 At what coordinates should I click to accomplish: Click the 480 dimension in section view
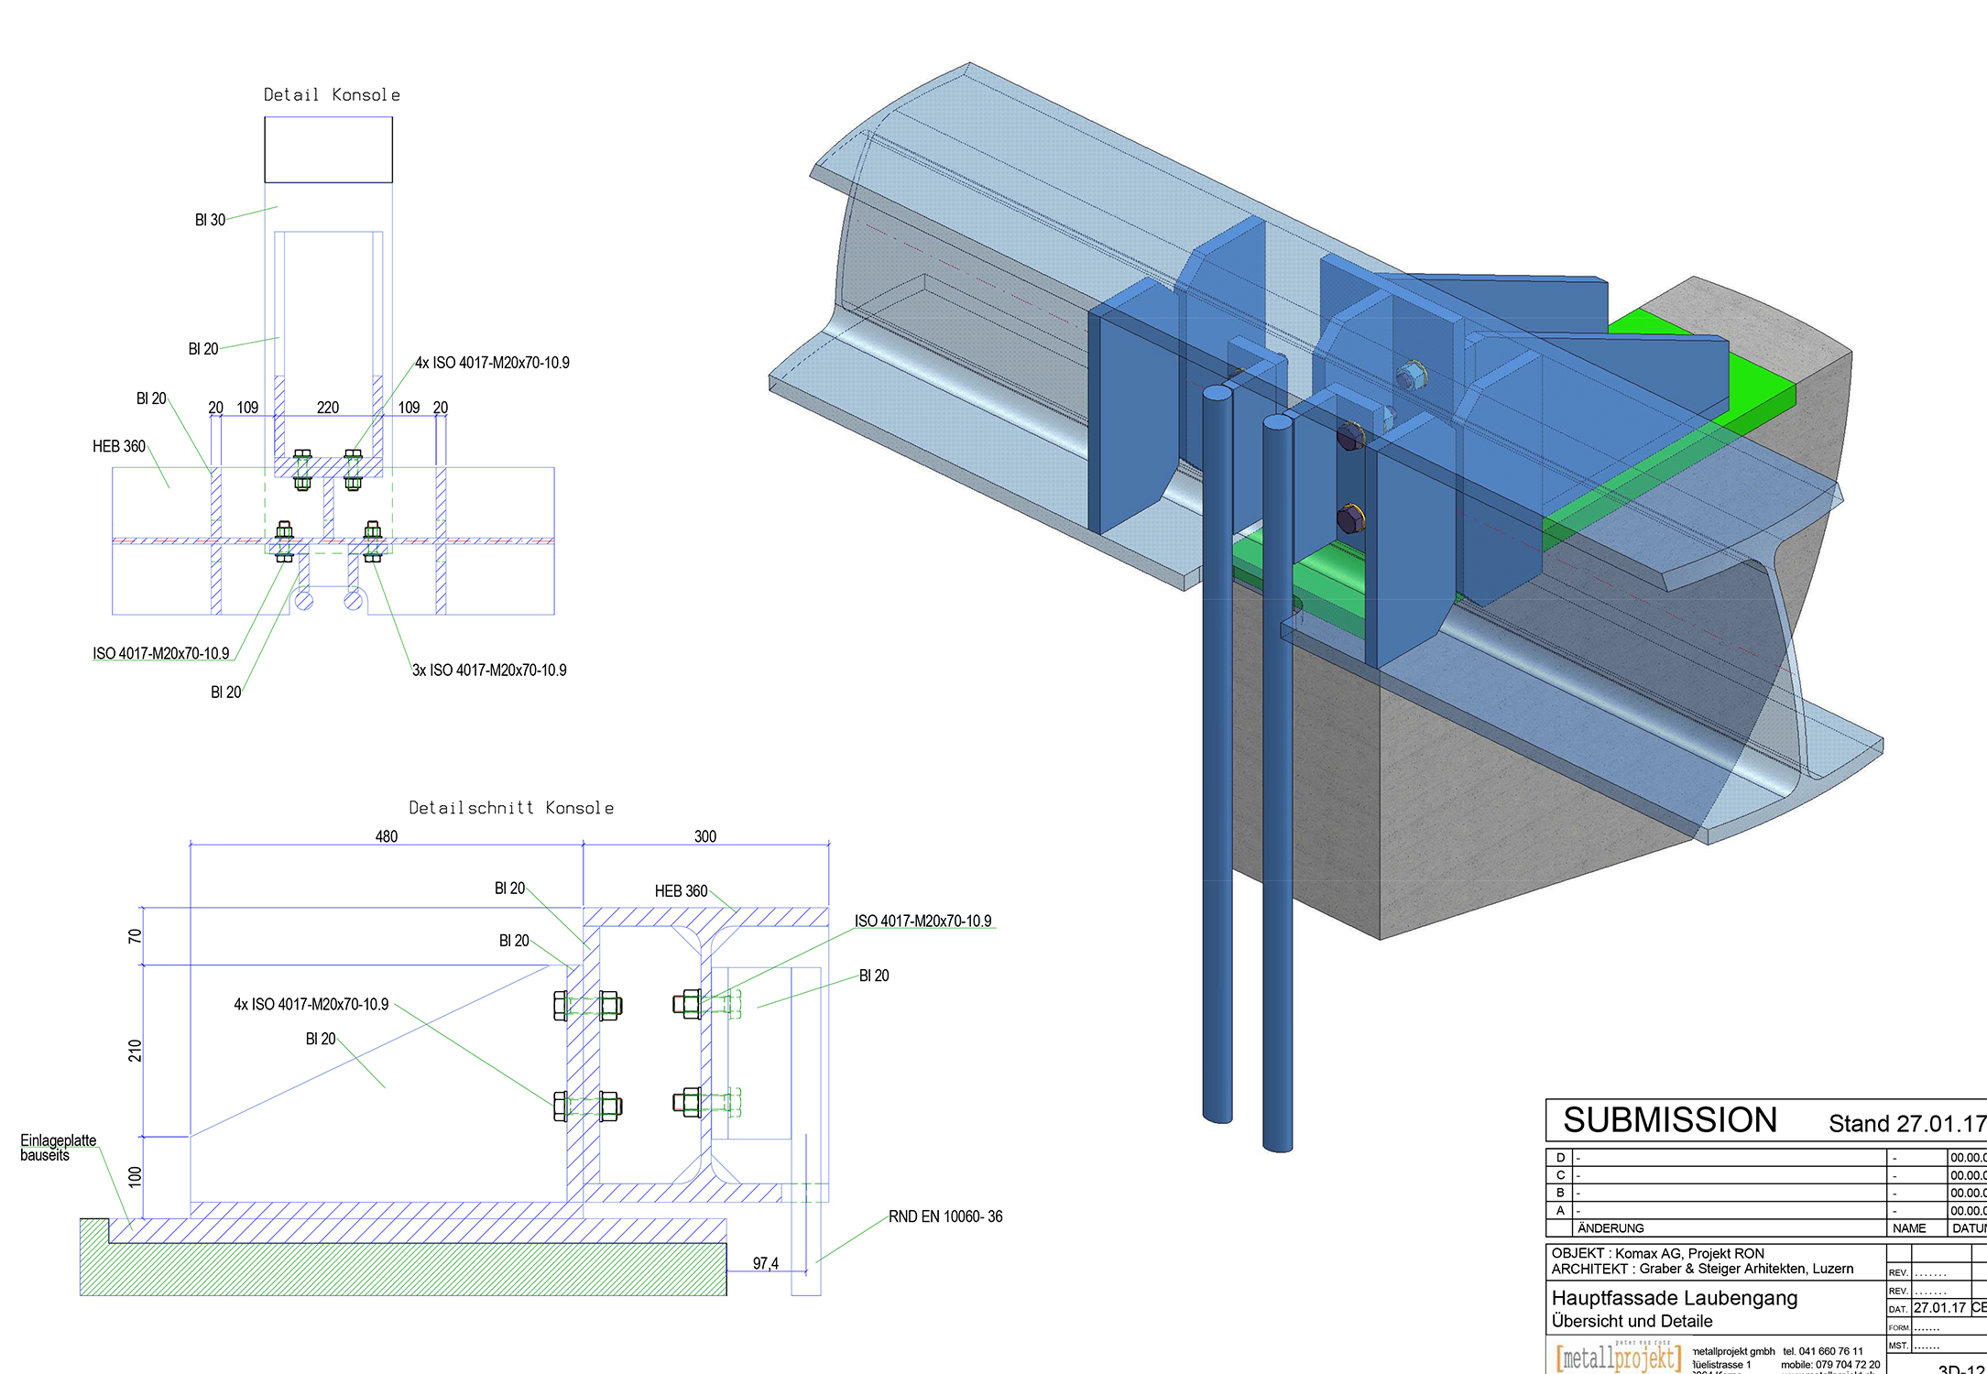tap(387, 836)
